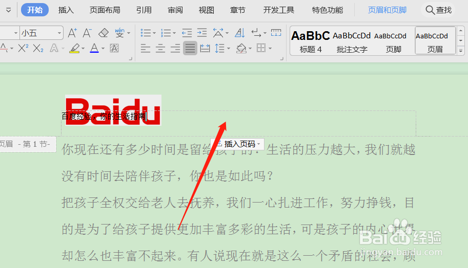Apply the text effect outlined A icon
The image size is (468, 268).
(x=54, y=48)
